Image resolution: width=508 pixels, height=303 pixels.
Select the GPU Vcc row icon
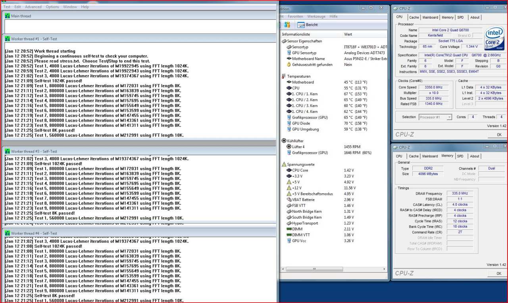289,241
